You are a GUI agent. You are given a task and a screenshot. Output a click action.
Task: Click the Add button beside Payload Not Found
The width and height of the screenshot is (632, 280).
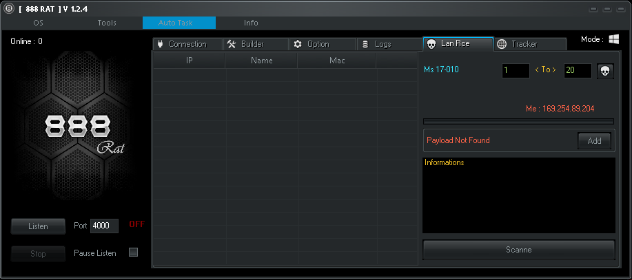pos(594,141)
